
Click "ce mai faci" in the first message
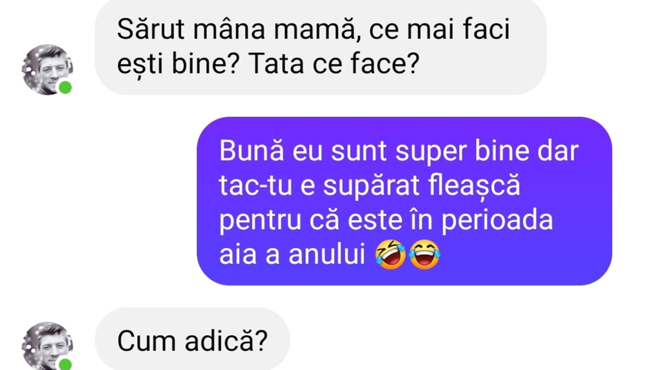pos(439,31)
